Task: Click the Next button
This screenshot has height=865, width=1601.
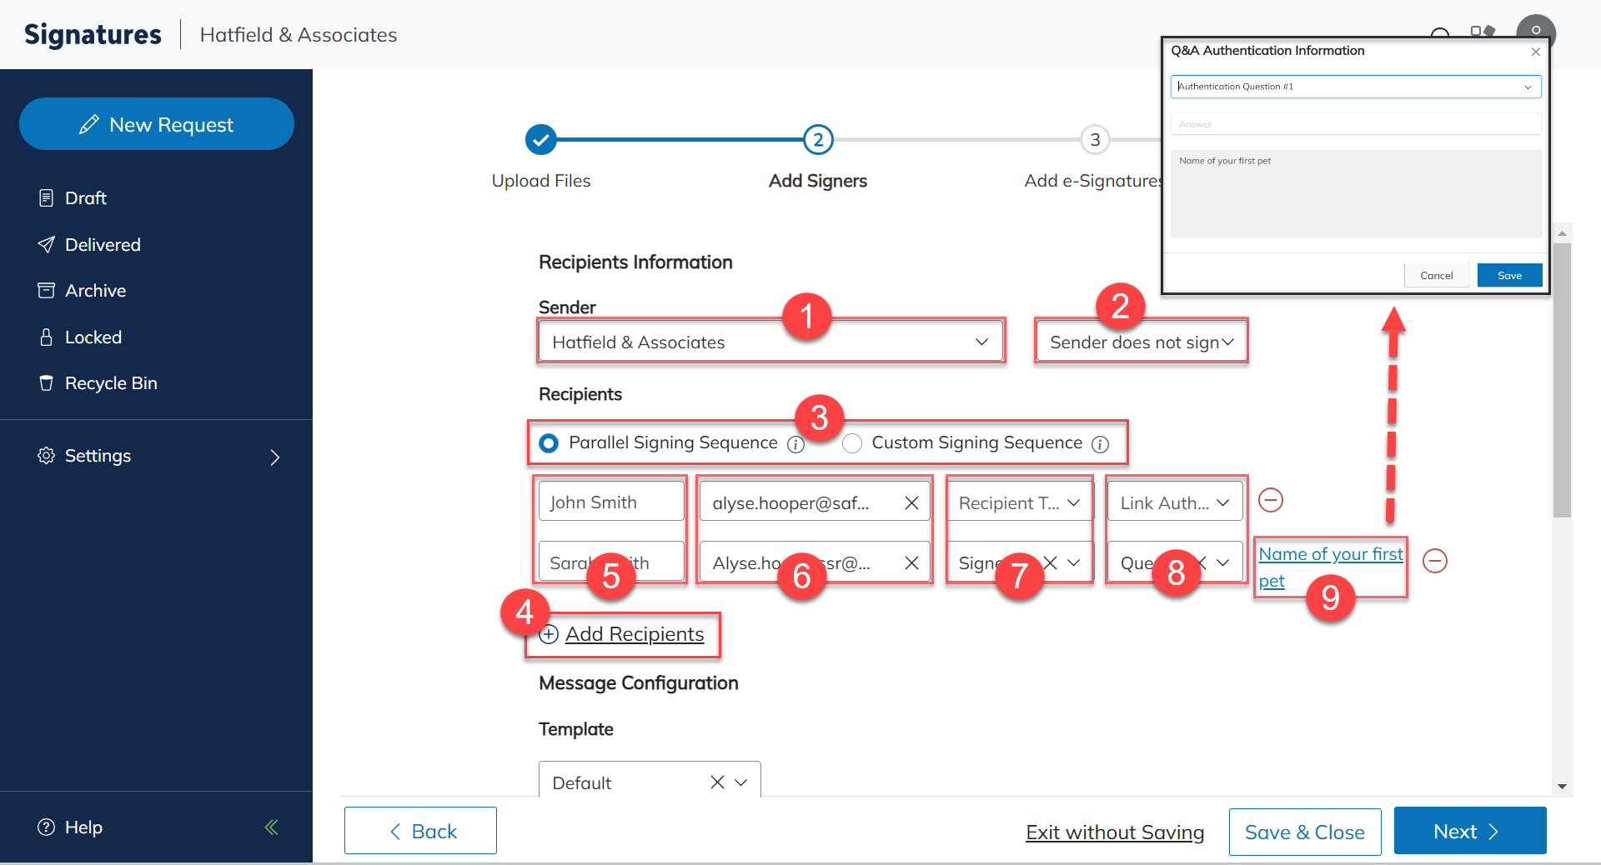Action: [x=1470, y=831]
